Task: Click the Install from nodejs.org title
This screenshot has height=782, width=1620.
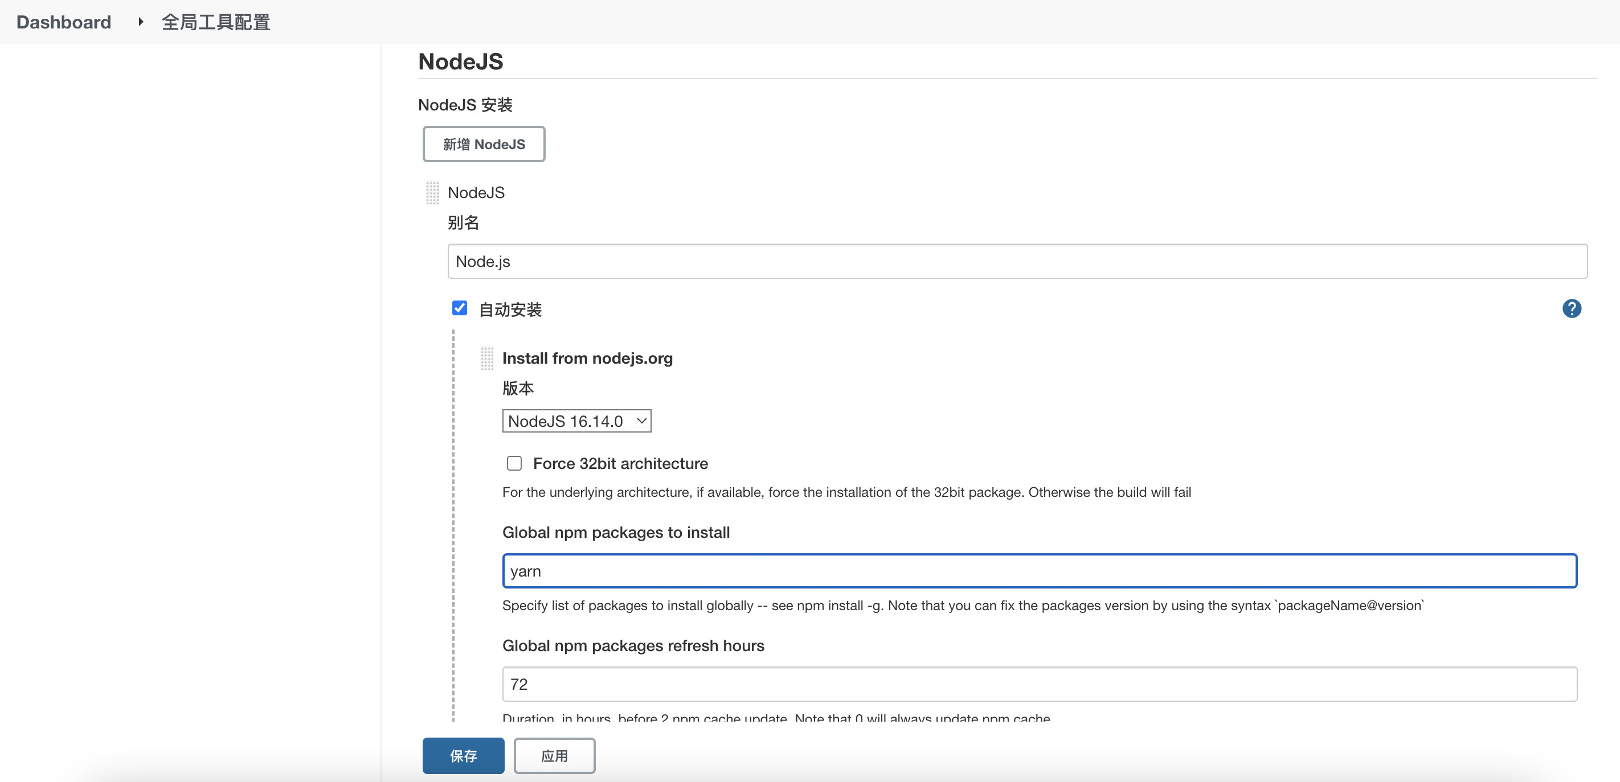Action: (587, 358)
